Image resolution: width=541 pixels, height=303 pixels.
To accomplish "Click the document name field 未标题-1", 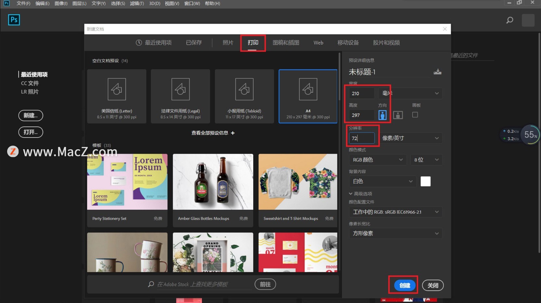I will [389, 72].
